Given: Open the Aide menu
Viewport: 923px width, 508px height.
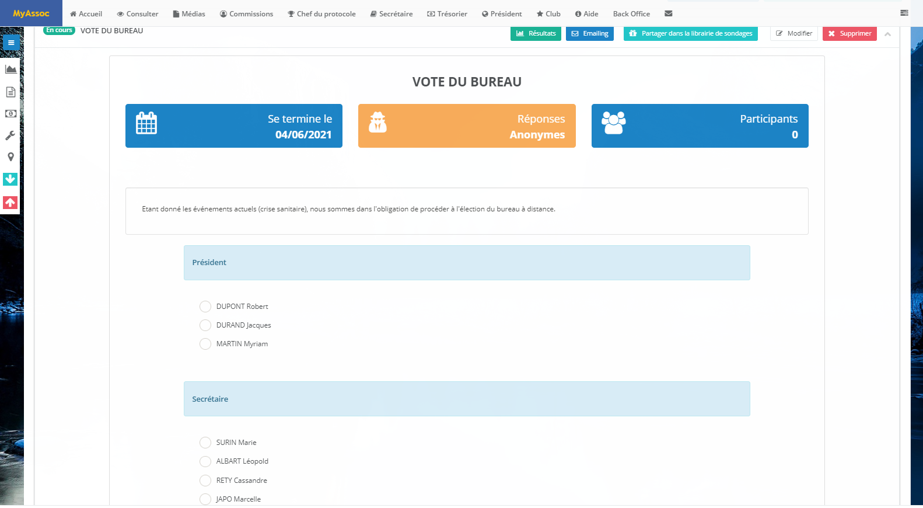Looking at the screenshot, I should point(587,13).
